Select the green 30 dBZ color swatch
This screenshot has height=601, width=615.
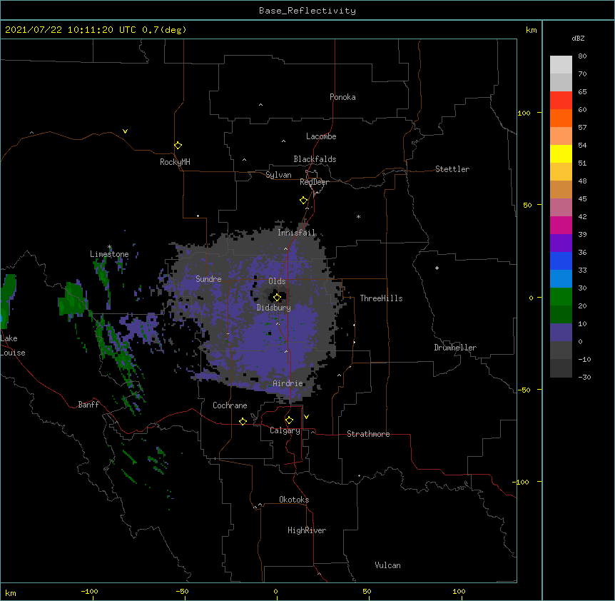click(561, 297)
